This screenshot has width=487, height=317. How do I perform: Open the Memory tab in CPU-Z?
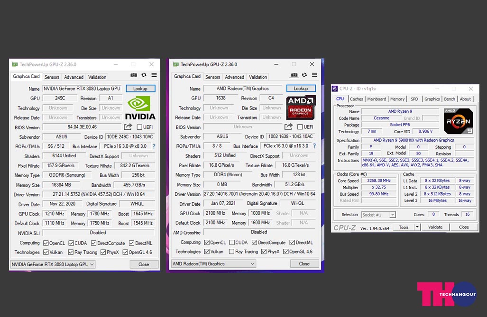(397, 99)
